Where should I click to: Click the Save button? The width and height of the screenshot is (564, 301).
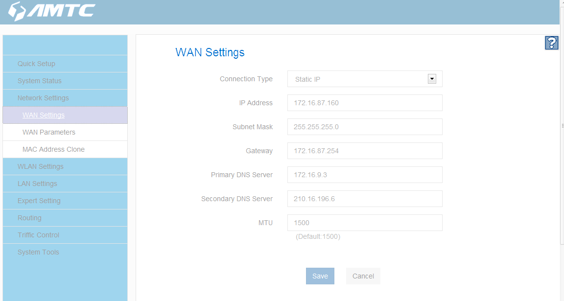(x=320, y=276)
